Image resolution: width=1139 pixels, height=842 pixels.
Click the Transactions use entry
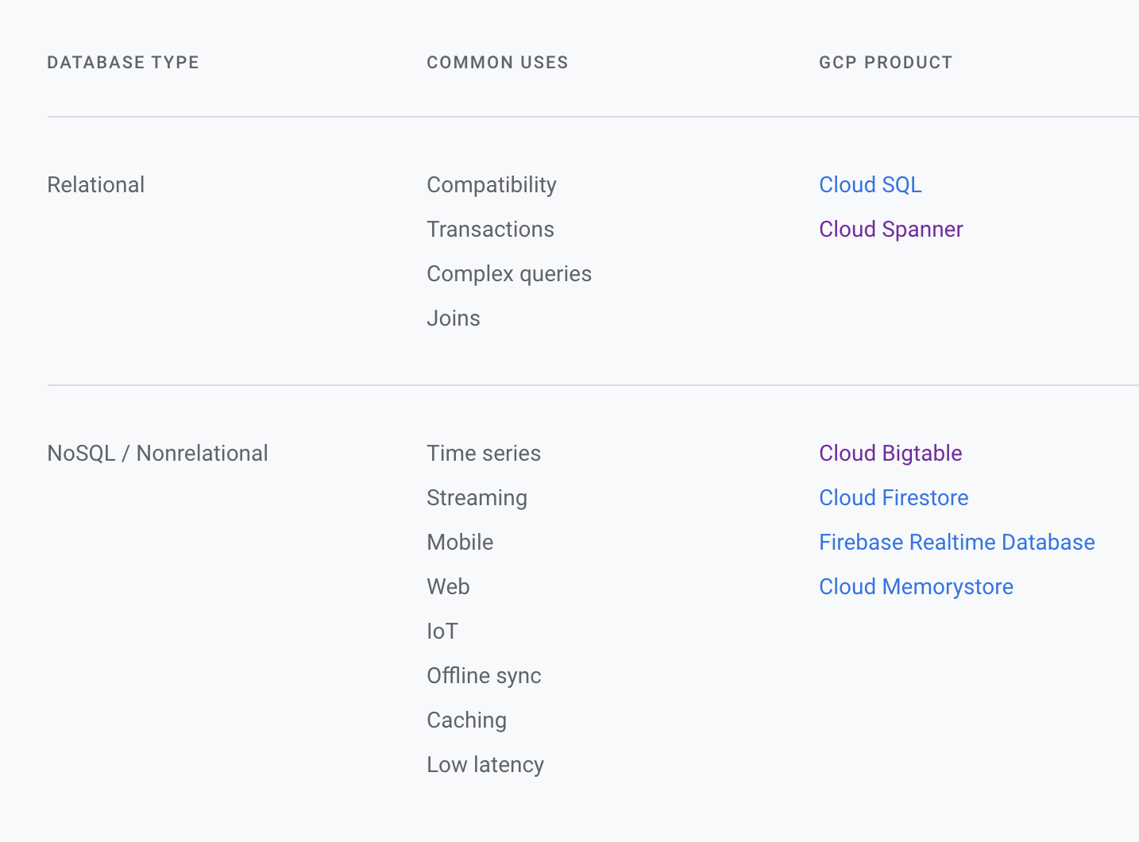point(490,230)
